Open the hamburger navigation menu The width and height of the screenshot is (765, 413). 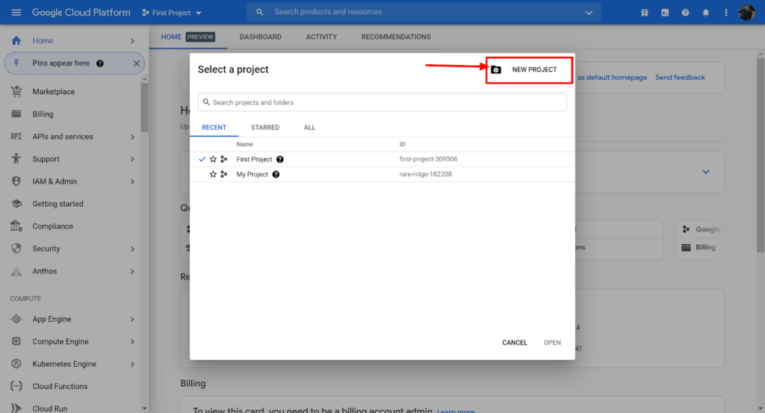[16, 12]
